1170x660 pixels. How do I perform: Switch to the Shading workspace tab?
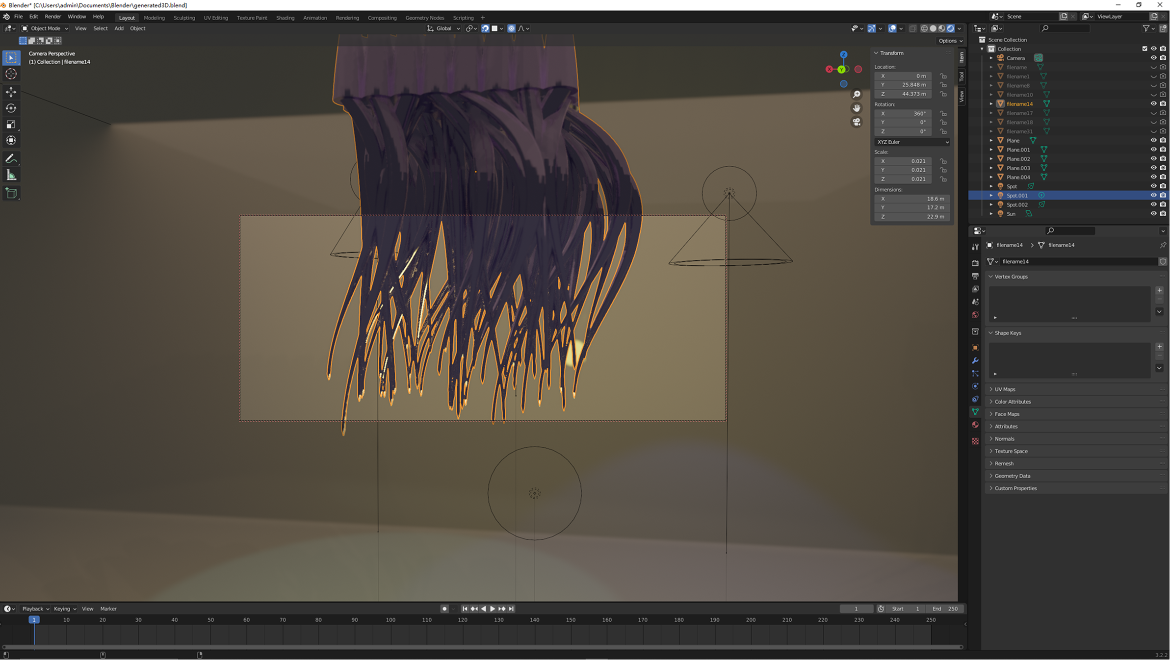285,18
